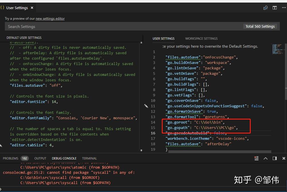287x192 pixels.
Task: Switch to the USER SETTINGS tab
Action: 164,39
